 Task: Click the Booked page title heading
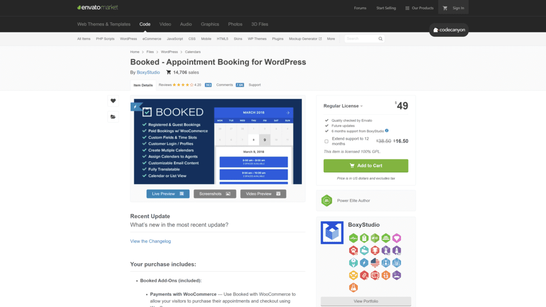coord(218,62)
